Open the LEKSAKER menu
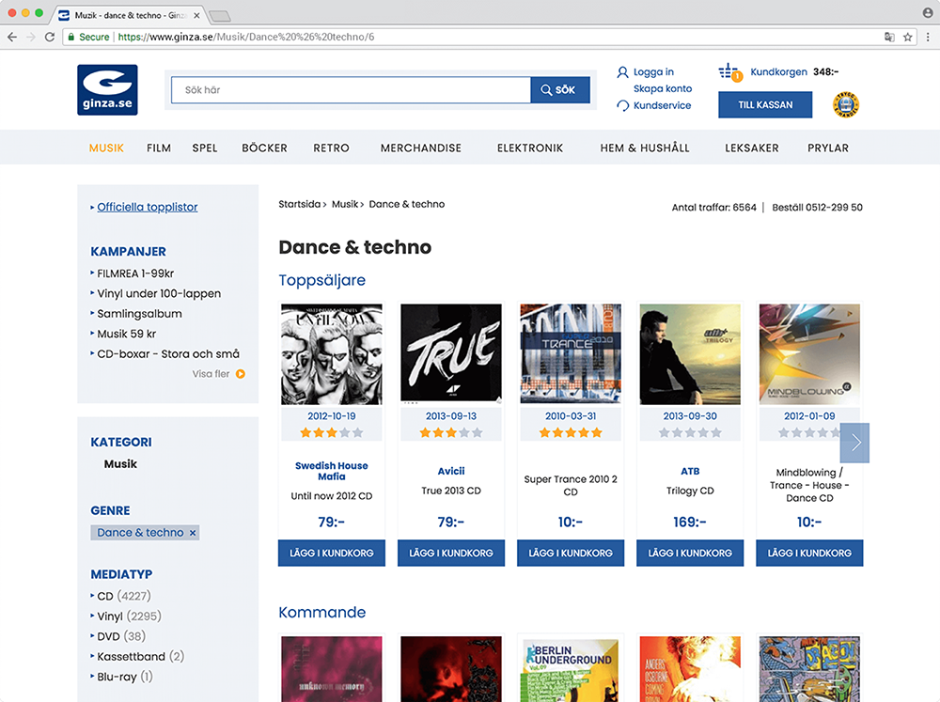Viewport: 940px width, 702px height. pos(752,148)
